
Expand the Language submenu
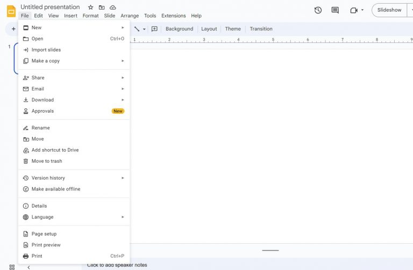[x=74, y=217]
